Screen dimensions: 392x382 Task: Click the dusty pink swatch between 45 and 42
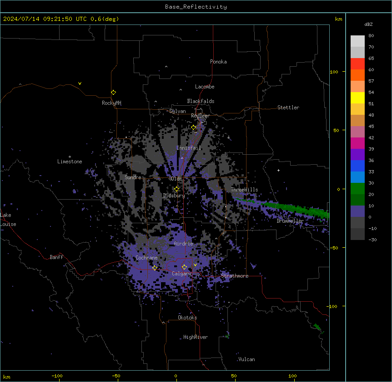(x=357, y=132)
